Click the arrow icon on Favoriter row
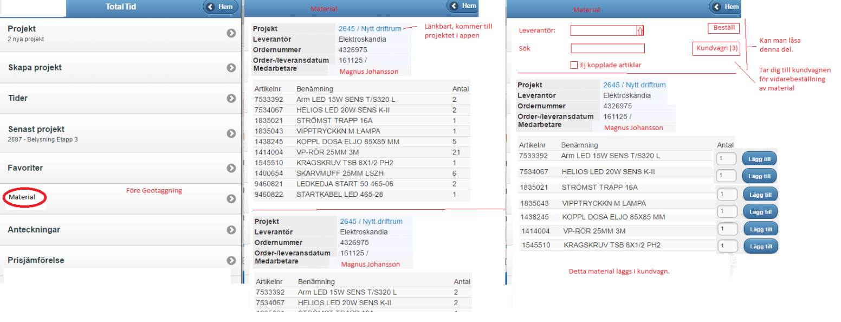Image resolution: width=841 pixels, height=322 pixels. (231, 168)
